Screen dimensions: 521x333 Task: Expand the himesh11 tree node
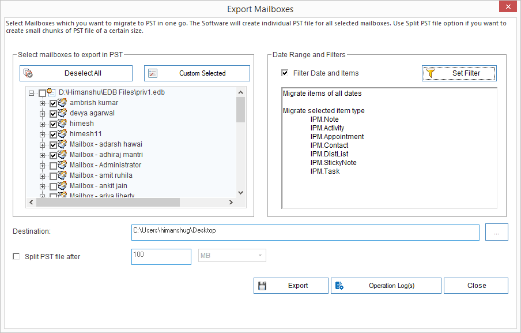(42, 134)
